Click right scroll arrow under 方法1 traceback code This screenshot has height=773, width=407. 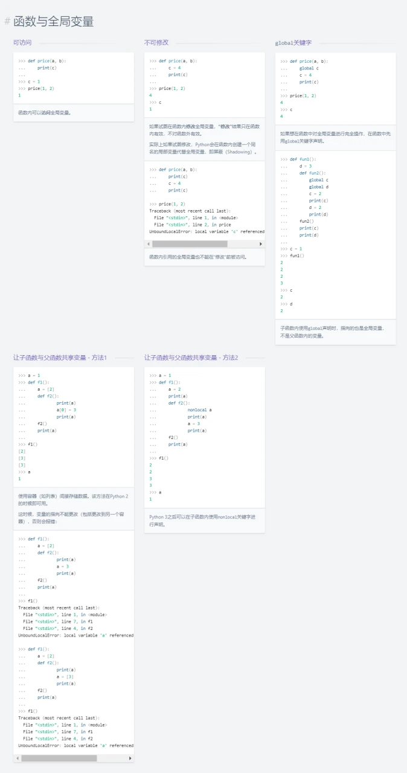pyautogui.click(x=130, y=758)
